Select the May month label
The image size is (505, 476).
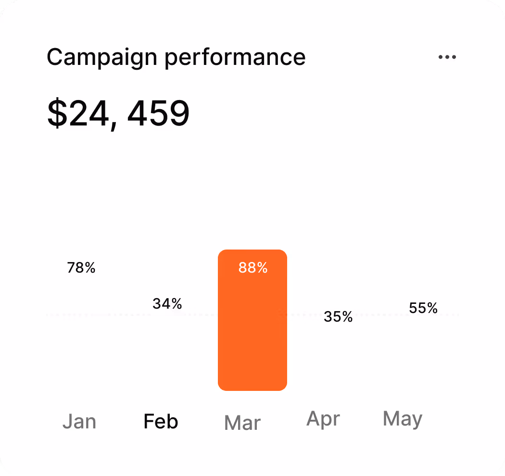click(x=403, y=419)
